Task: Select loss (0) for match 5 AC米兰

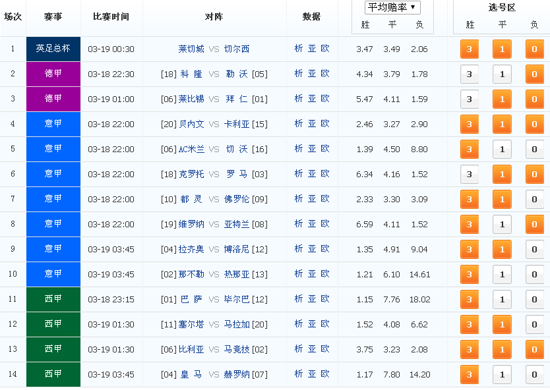Action: click(x=535, y=150)
